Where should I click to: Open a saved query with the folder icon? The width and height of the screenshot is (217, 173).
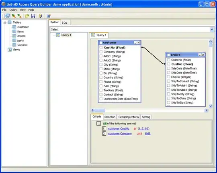click(x=27, y=16)
